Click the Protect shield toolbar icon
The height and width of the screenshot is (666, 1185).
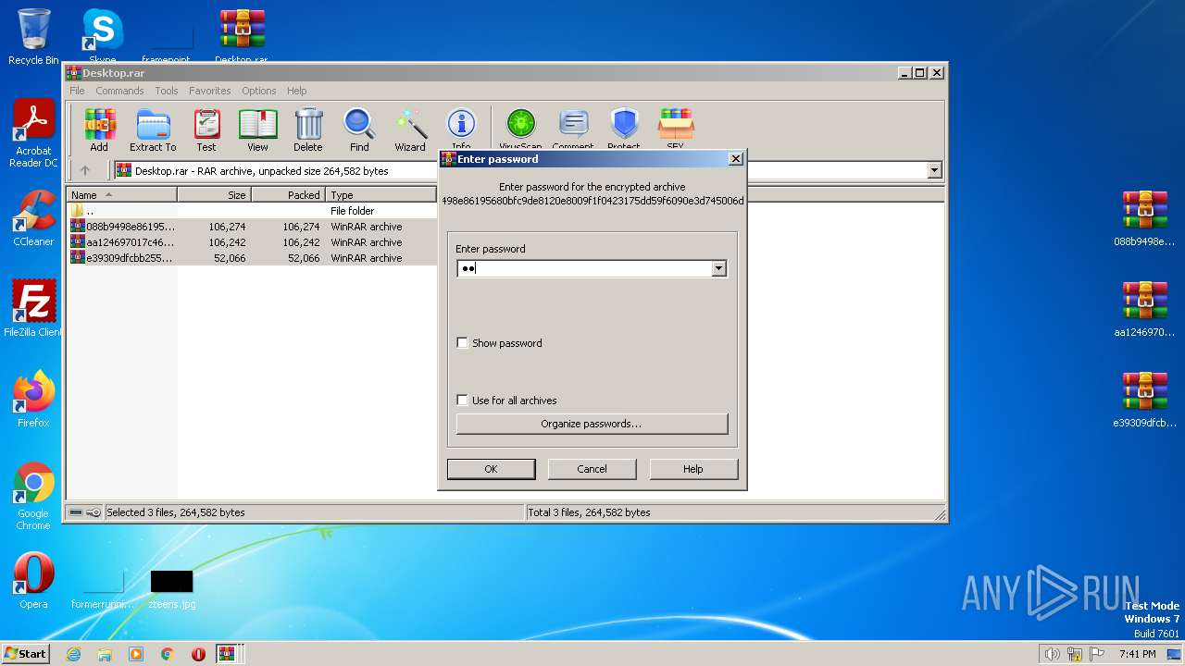pyautogui.click(x=624, y=128)
